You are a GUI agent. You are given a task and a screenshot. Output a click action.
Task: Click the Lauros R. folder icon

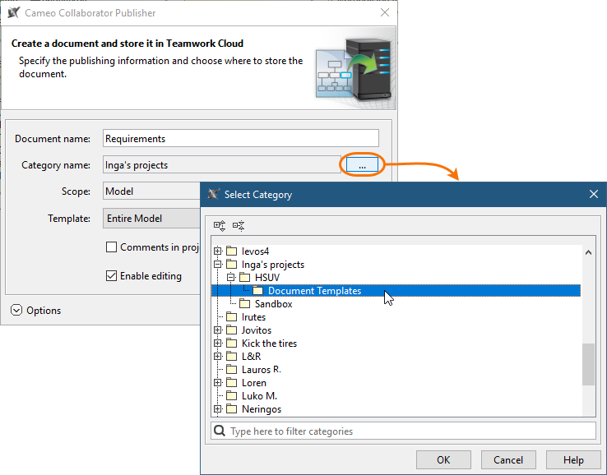(x=231, y=370)
